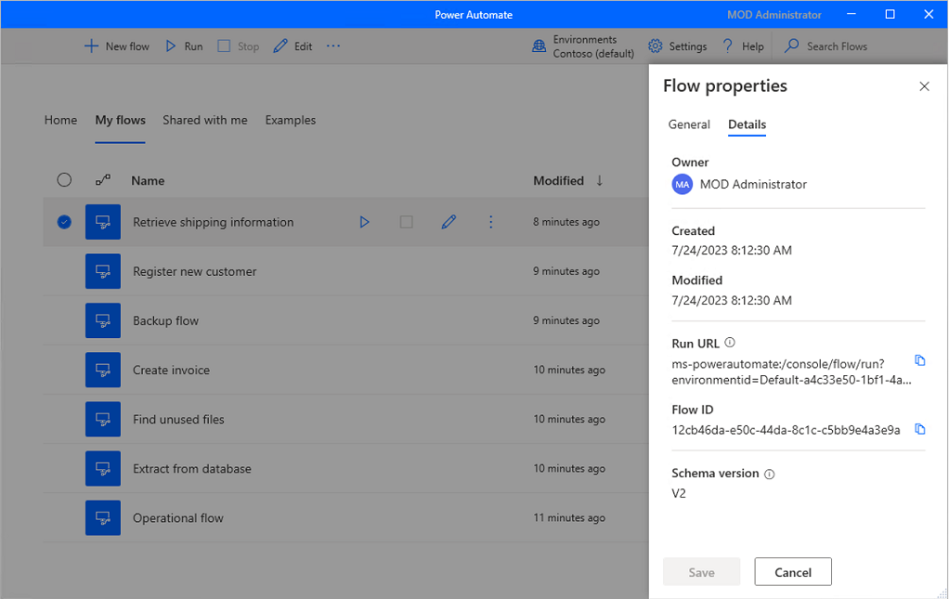Open more actions for Retrieve shipping information
949x599 pixels.
coord(491,222)
